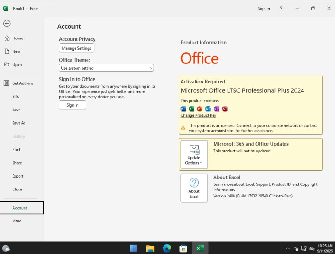Click the Word app icon under product contains
The image size is (335, 254).
[183, 109]
